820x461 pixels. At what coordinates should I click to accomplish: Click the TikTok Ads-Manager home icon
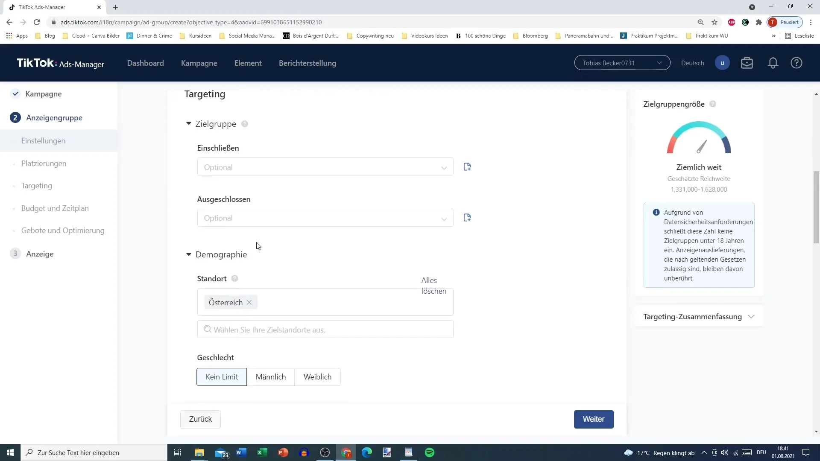tap(61, 63)
